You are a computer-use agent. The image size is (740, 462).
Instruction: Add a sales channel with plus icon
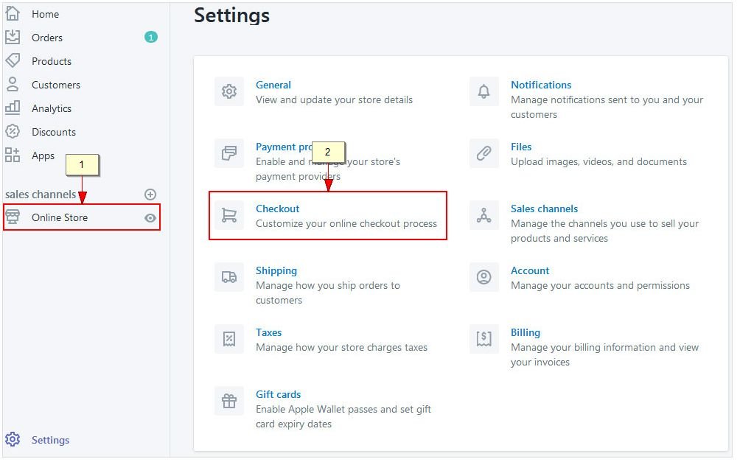(x=150, y=195)
